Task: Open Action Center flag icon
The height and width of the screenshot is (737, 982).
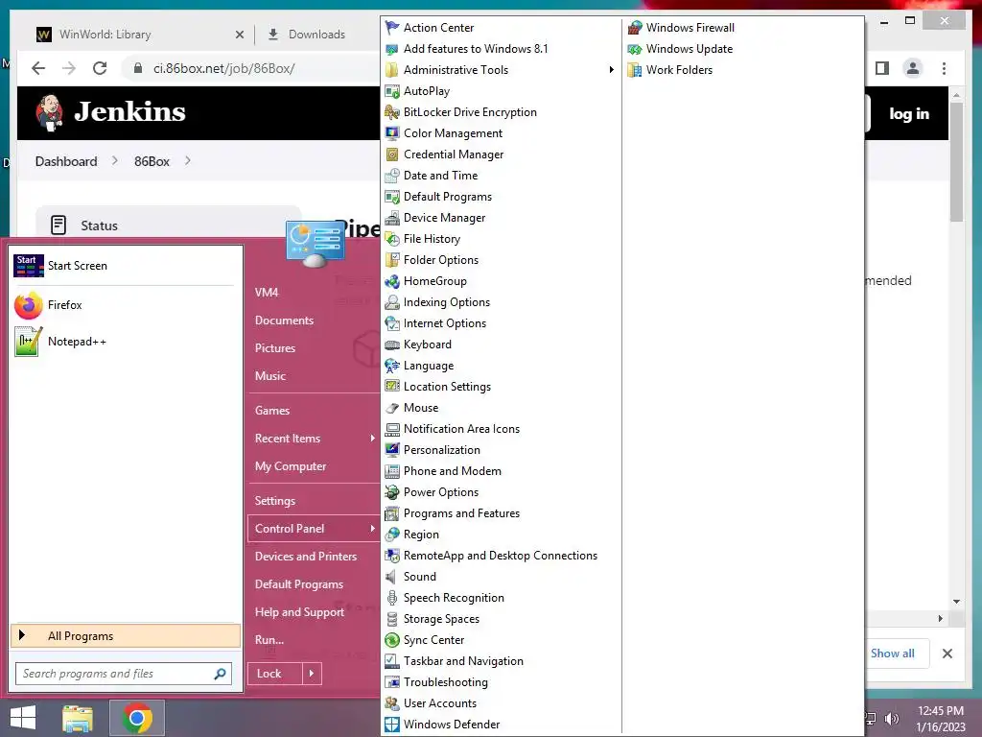Action: click(x=392, y=28)
